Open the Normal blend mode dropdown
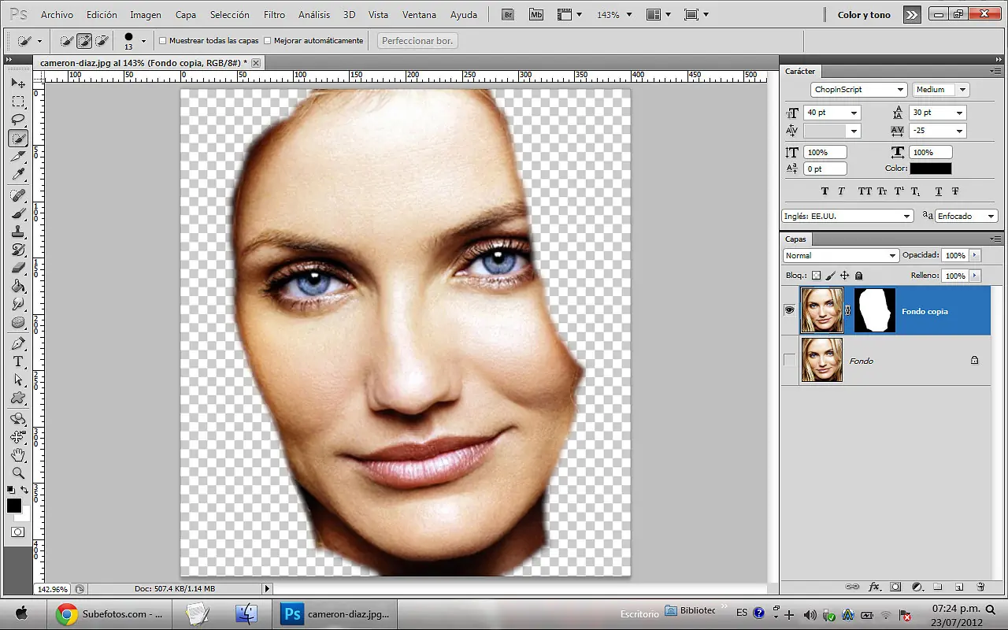This screenshot has width=1008, height=630. click(840, 255)
